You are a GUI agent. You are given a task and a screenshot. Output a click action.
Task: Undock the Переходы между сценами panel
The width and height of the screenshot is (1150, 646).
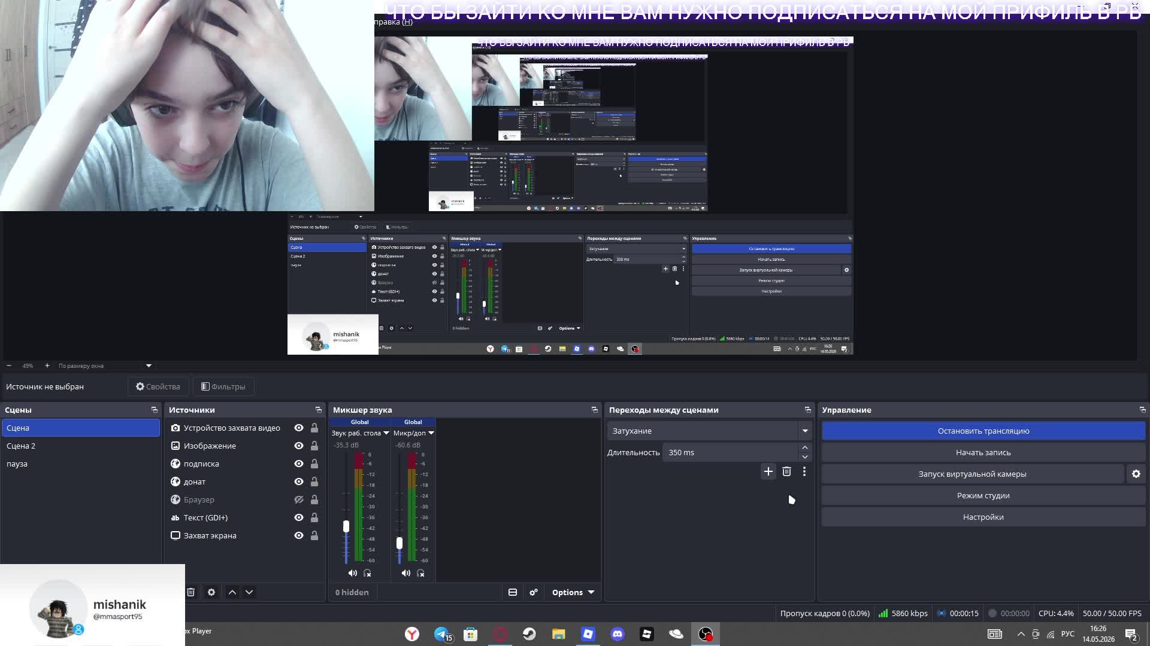pos(808,410)
